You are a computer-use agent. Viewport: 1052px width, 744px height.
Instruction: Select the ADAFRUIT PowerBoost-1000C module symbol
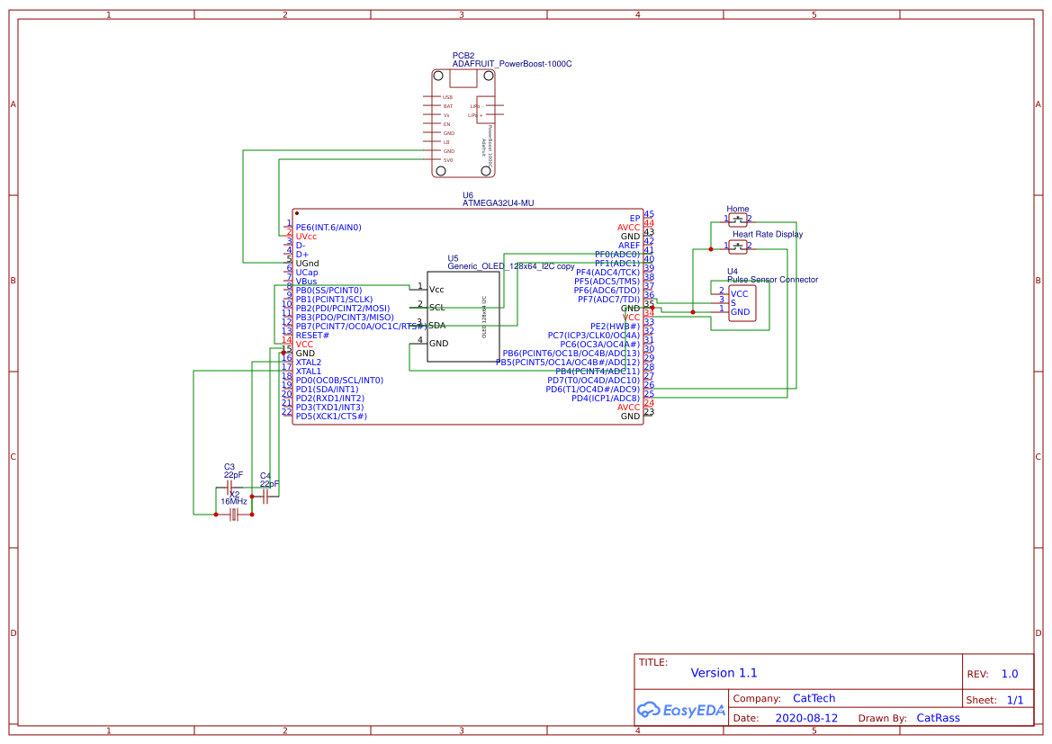point(462,121)
